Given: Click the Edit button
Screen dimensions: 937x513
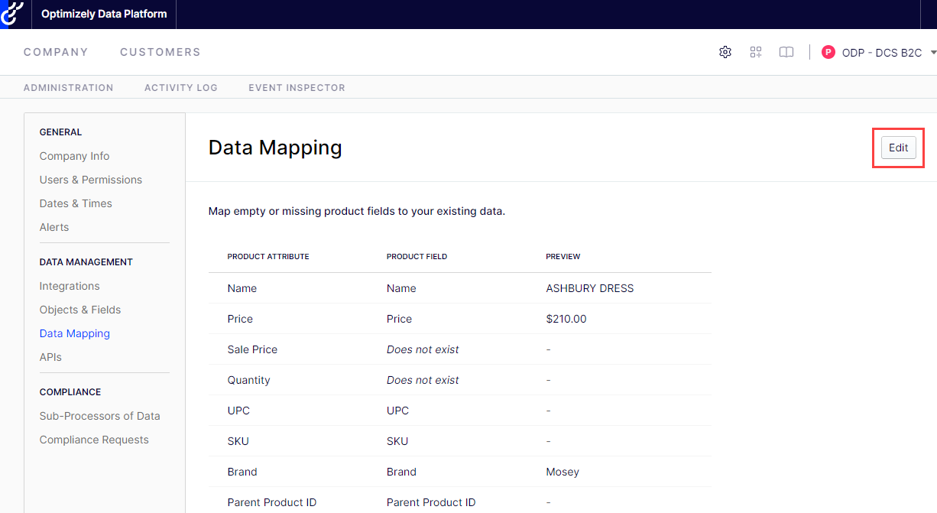Looking at the screenshot, I should click(898, 148).
